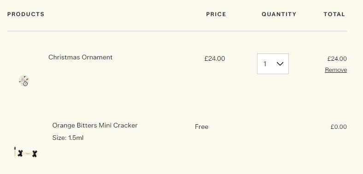Click the £24.00 unit price
Image resolution: width=363 pixels, height=174 pixels.
tap(215, 58)
